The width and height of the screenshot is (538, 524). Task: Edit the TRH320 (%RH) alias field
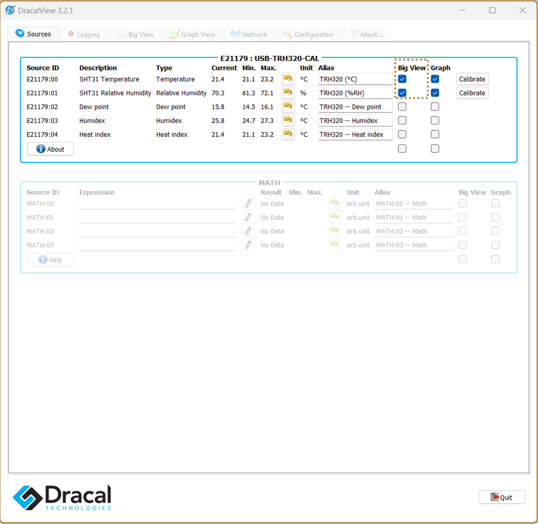coord(356,93)
